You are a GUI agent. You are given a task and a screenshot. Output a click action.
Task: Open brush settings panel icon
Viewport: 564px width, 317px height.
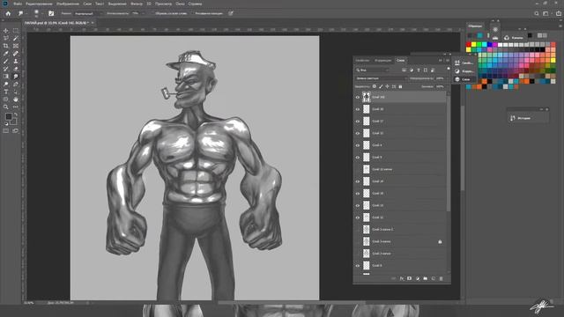click(x=51, y=13)
